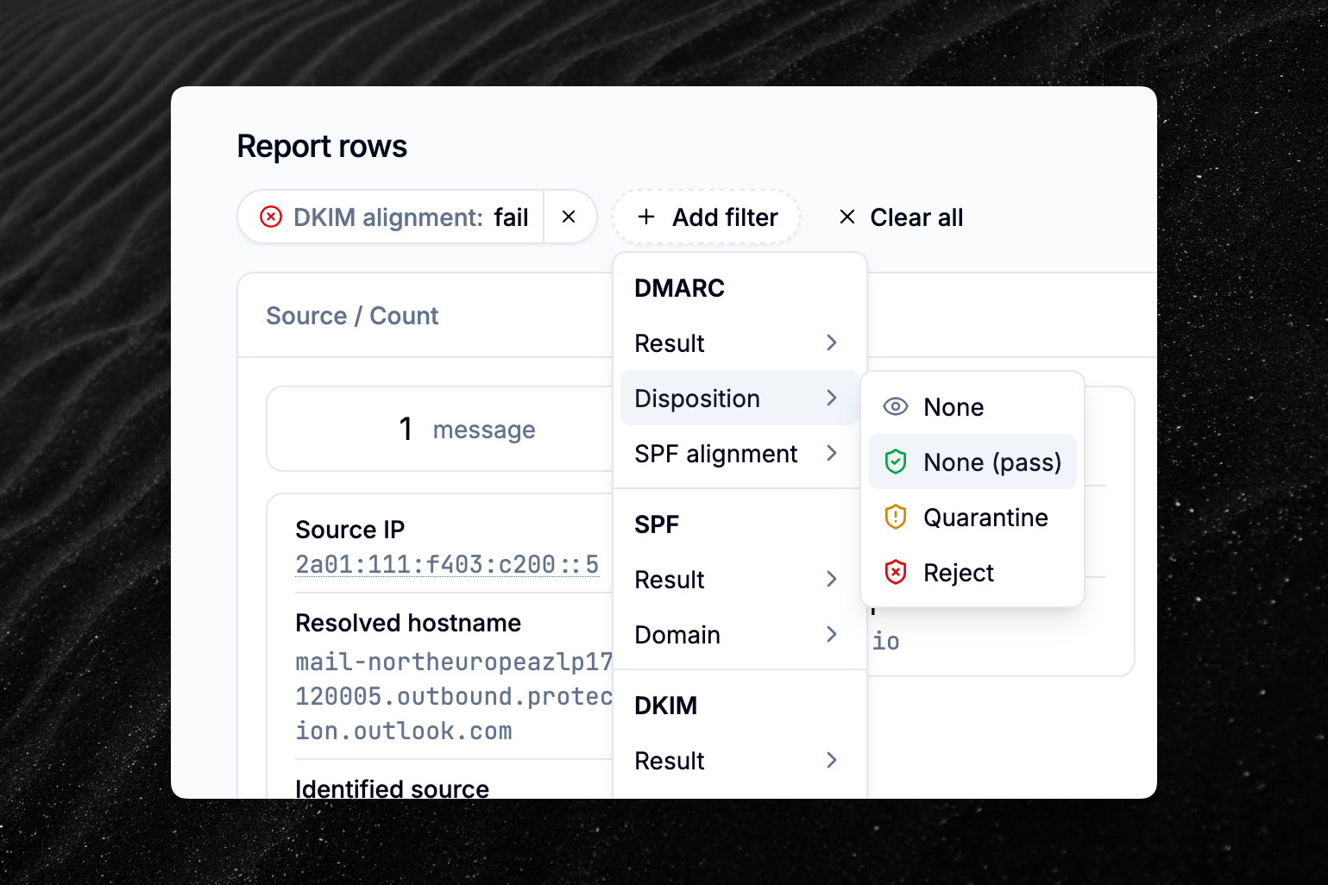Open the Source IP link 2a01:111:f403:c200::5
This screenshot has height=885, width=1328.
point(447,563)
